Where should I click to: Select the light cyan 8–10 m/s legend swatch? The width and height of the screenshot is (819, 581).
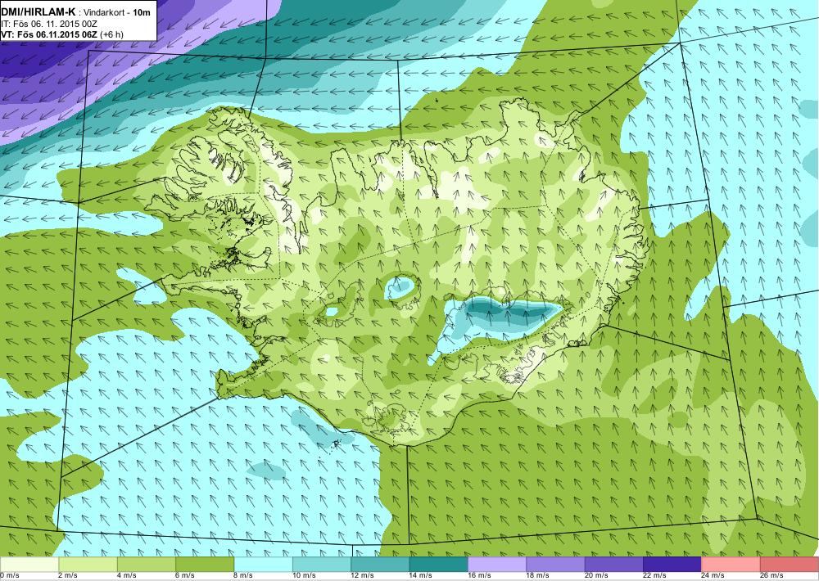[x=263, y=565]
